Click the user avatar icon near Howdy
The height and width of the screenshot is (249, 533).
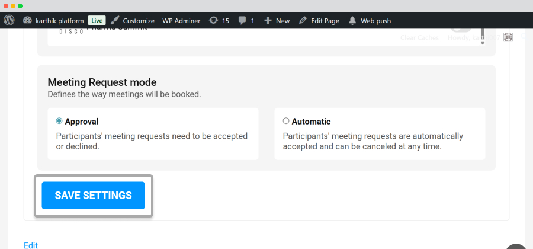coord(508,37)
